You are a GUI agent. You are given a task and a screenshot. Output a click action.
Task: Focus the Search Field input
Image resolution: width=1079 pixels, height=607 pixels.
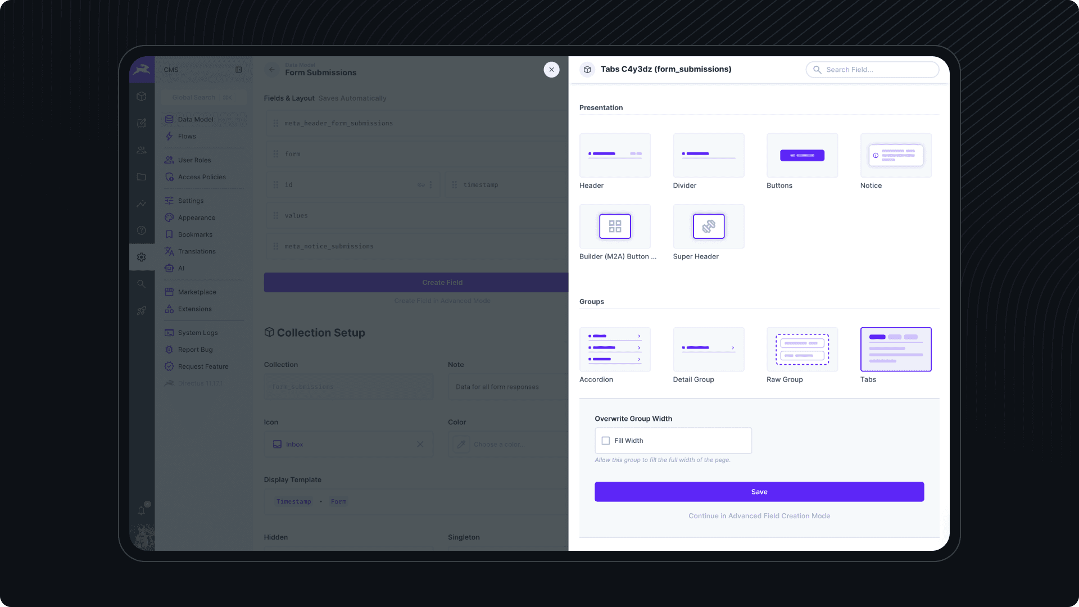point(872,70)
